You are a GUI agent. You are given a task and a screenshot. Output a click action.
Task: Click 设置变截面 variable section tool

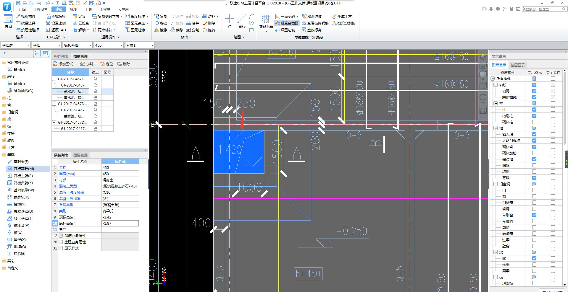[287, 23]
